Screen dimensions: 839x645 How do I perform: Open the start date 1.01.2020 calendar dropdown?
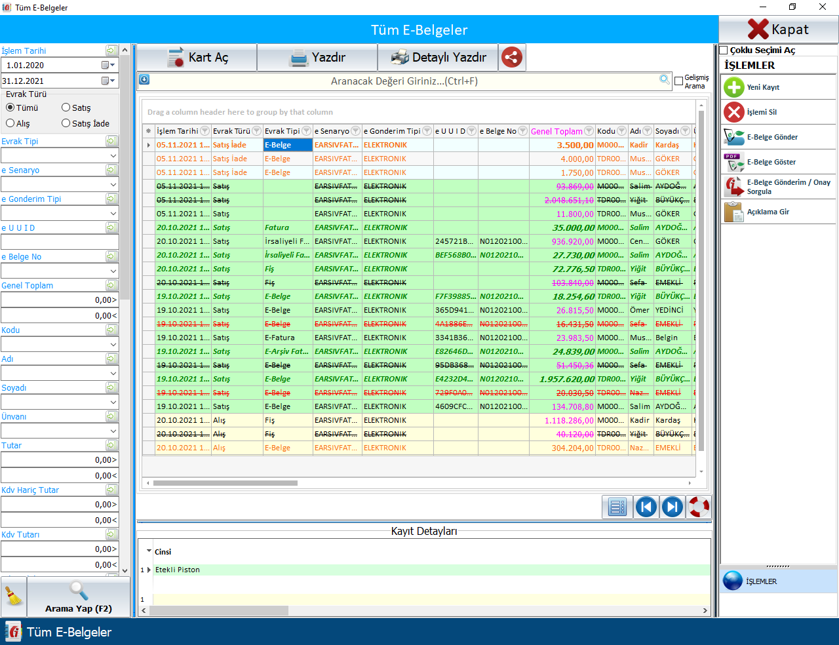109,65
